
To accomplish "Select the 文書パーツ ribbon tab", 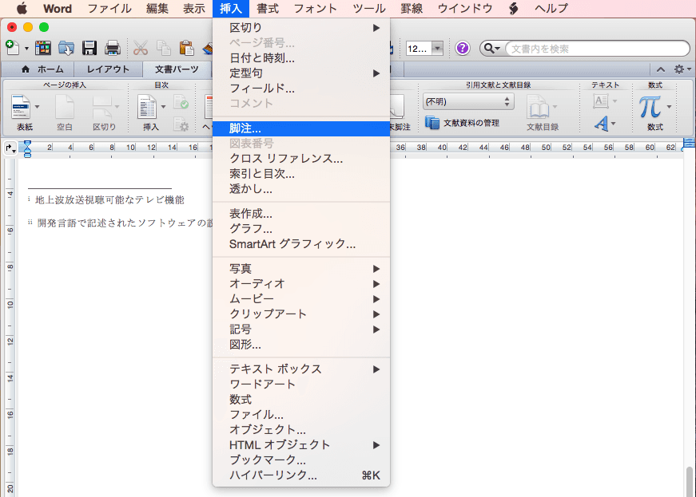I will pyautogui.click(x=177, y=69).
